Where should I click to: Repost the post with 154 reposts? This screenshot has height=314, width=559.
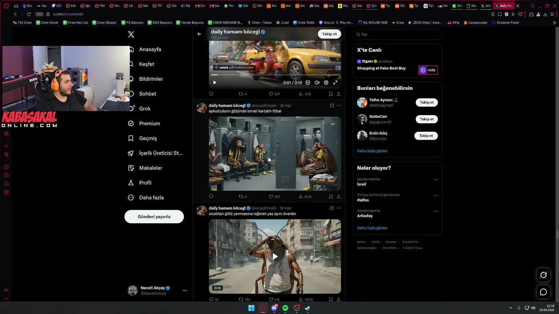[x=244, y=300]
